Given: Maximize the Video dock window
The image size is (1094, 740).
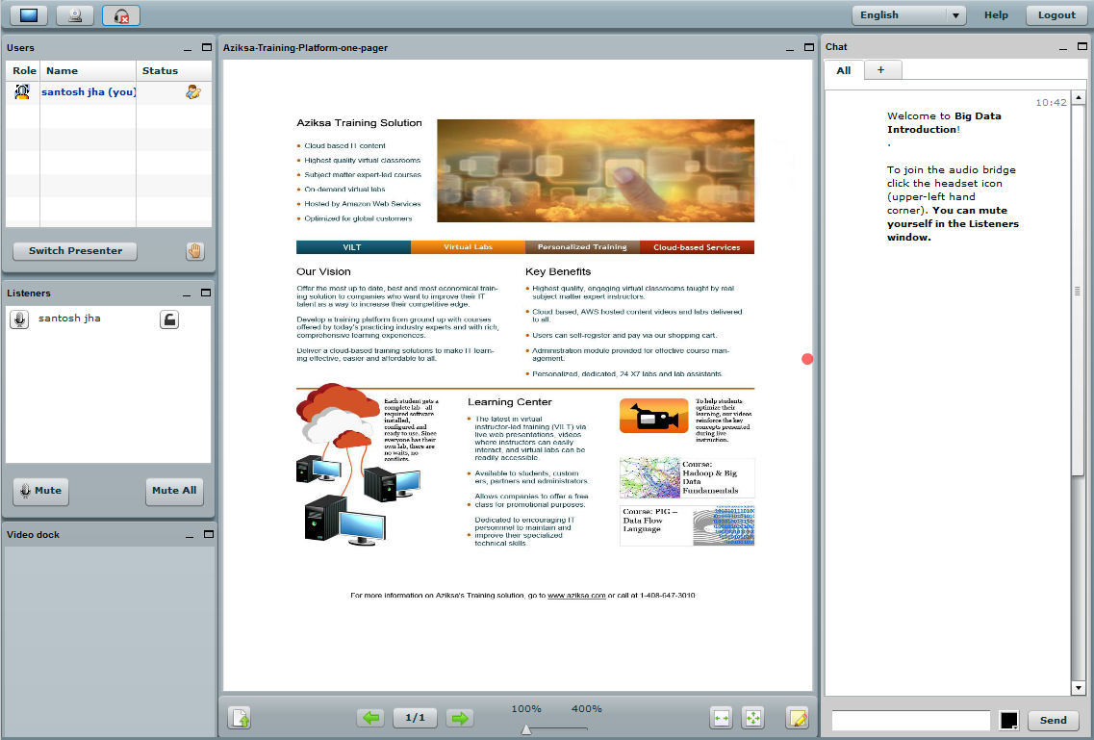Looking at the screenshot, I should tap(209, 534).
